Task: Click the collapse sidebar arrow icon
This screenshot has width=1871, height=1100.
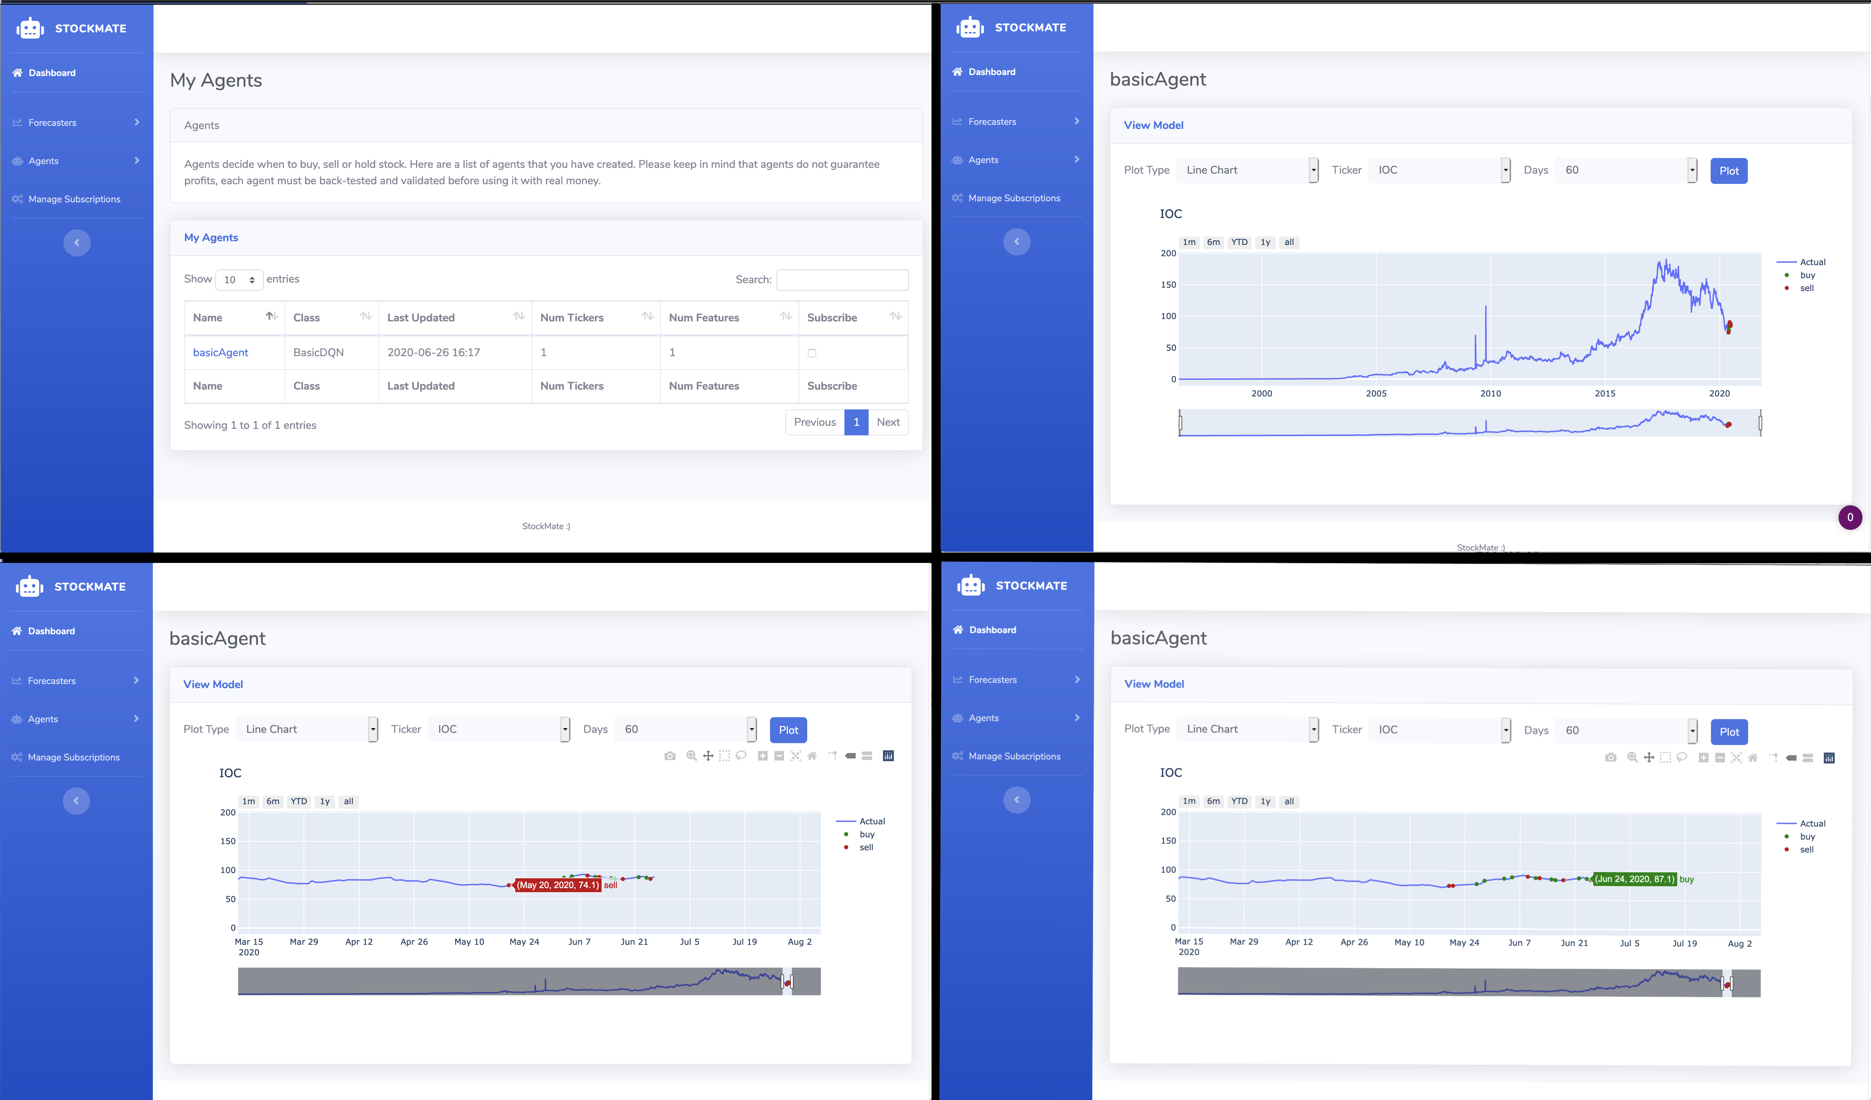Action: 77,242
